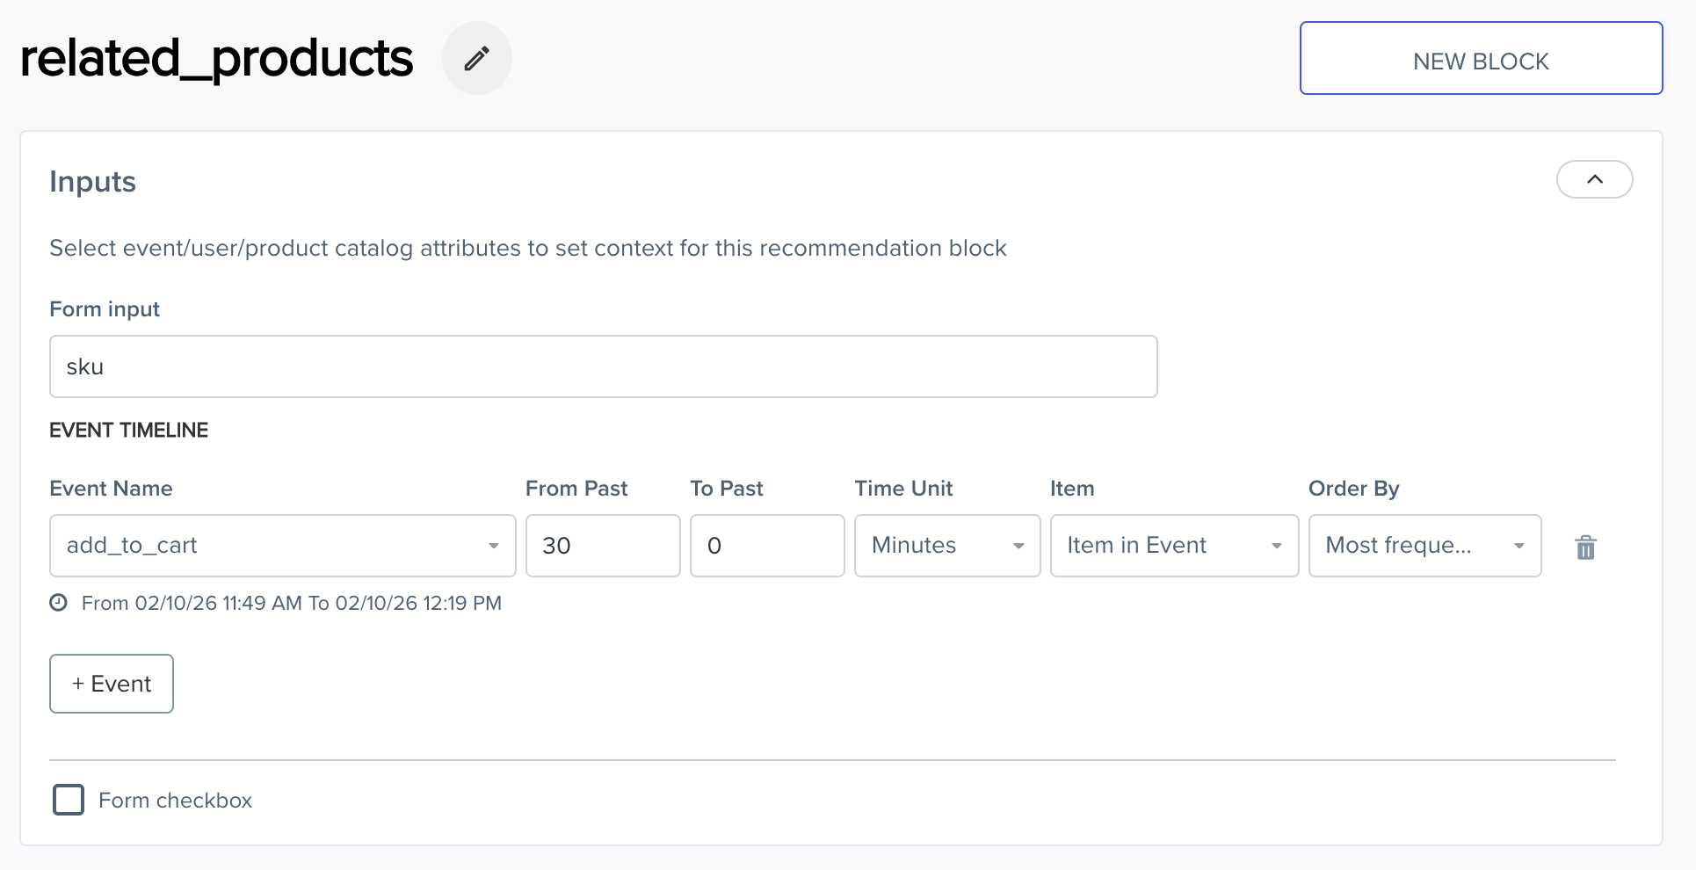
Task: Click the sku form input field
Action: tap(603, 366)
